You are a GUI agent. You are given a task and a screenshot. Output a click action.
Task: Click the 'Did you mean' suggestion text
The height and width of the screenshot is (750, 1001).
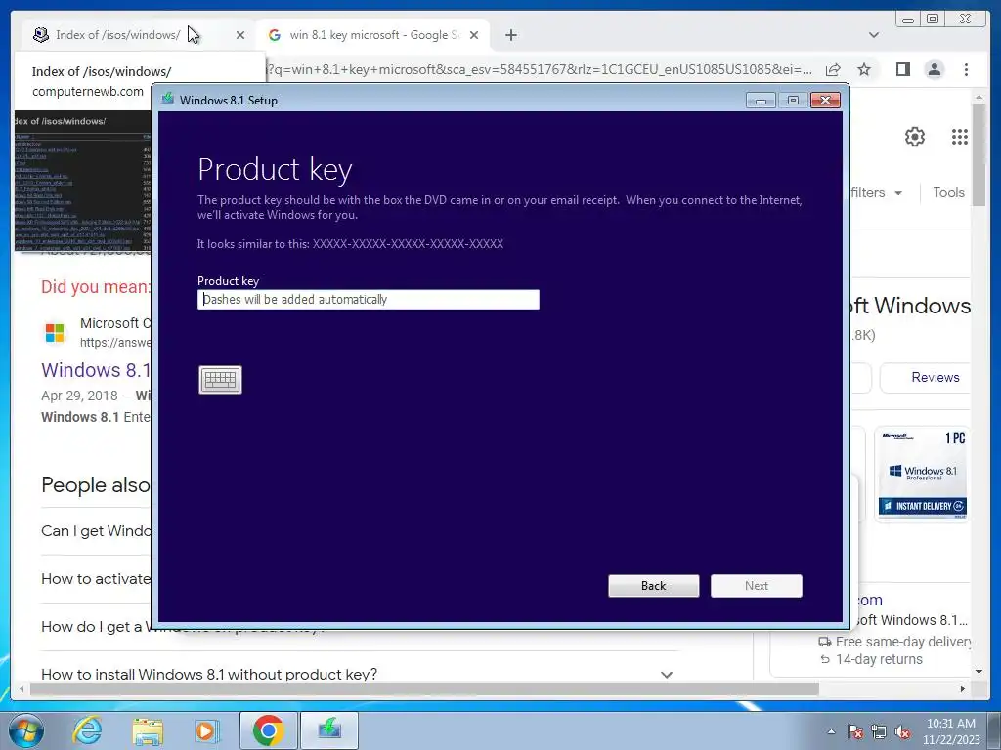coord(96,287)
